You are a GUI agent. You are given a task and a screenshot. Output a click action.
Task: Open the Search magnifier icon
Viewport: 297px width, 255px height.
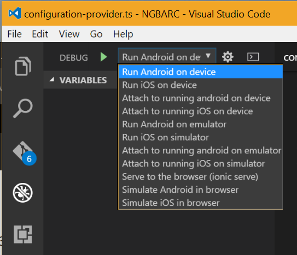pos(23,108)
